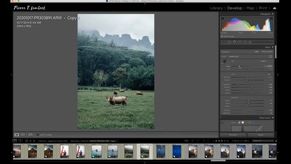
Task: Toggle the shadow clipping indicator in histogram
Action: [x=222, y=19]
